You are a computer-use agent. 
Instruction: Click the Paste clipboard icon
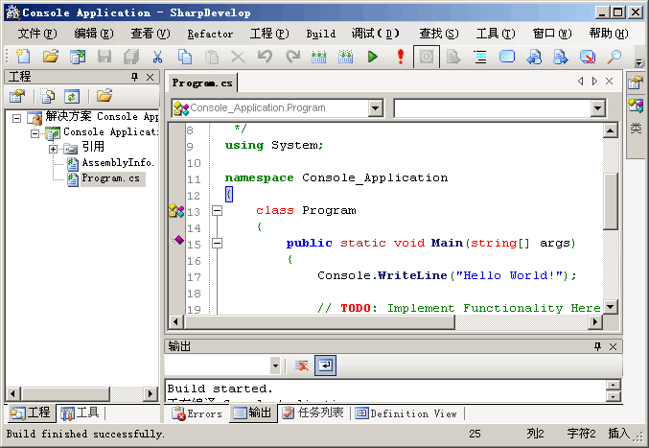(x=212, y=57)
